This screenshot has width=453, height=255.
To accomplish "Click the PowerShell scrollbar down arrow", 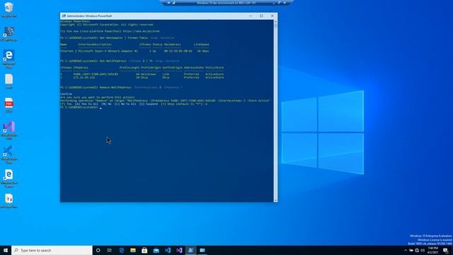I will pos(275,200).
